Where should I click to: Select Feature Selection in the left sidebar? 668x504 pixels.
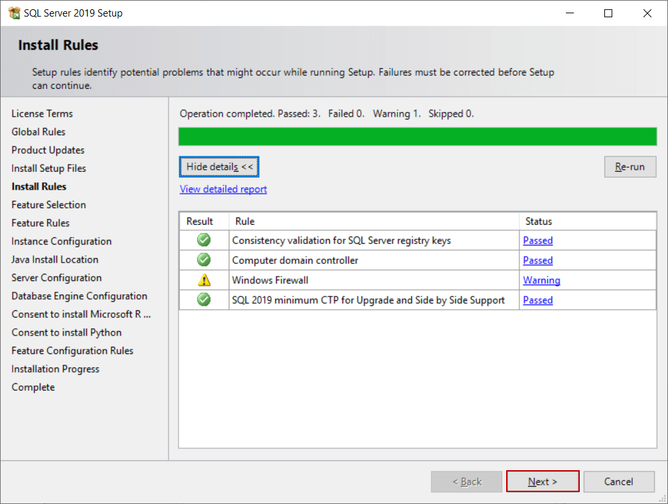[x=48, y=204]
